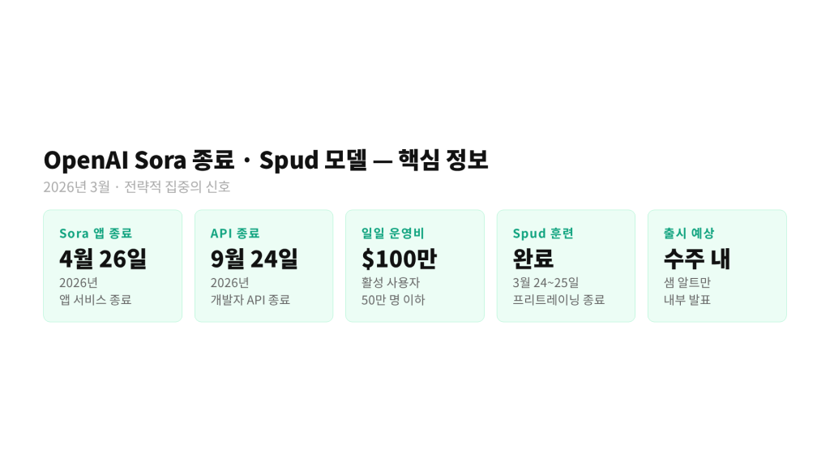Image resolution: width=830 pixels, height=467 pixels.
Task: Click the '완료' status value
Action: [x=533, y=259]
